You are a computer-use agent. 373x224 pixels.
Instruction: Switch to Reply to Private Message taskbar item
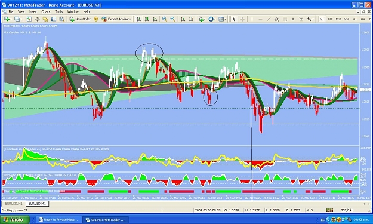pos(58,220)
